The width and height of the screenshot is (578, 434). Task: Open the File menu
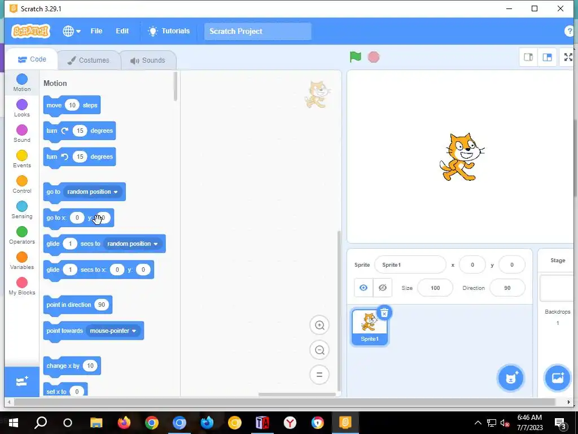tap(96, 31)
